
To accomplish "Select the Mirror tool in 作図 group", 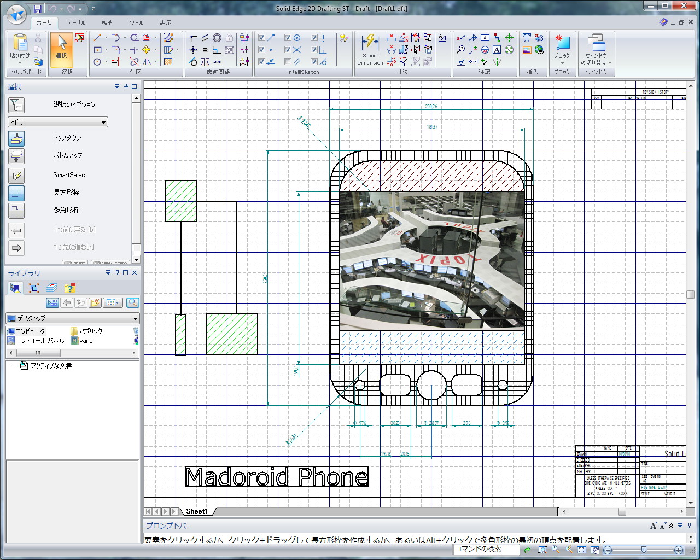I will (x=147, y=62).
